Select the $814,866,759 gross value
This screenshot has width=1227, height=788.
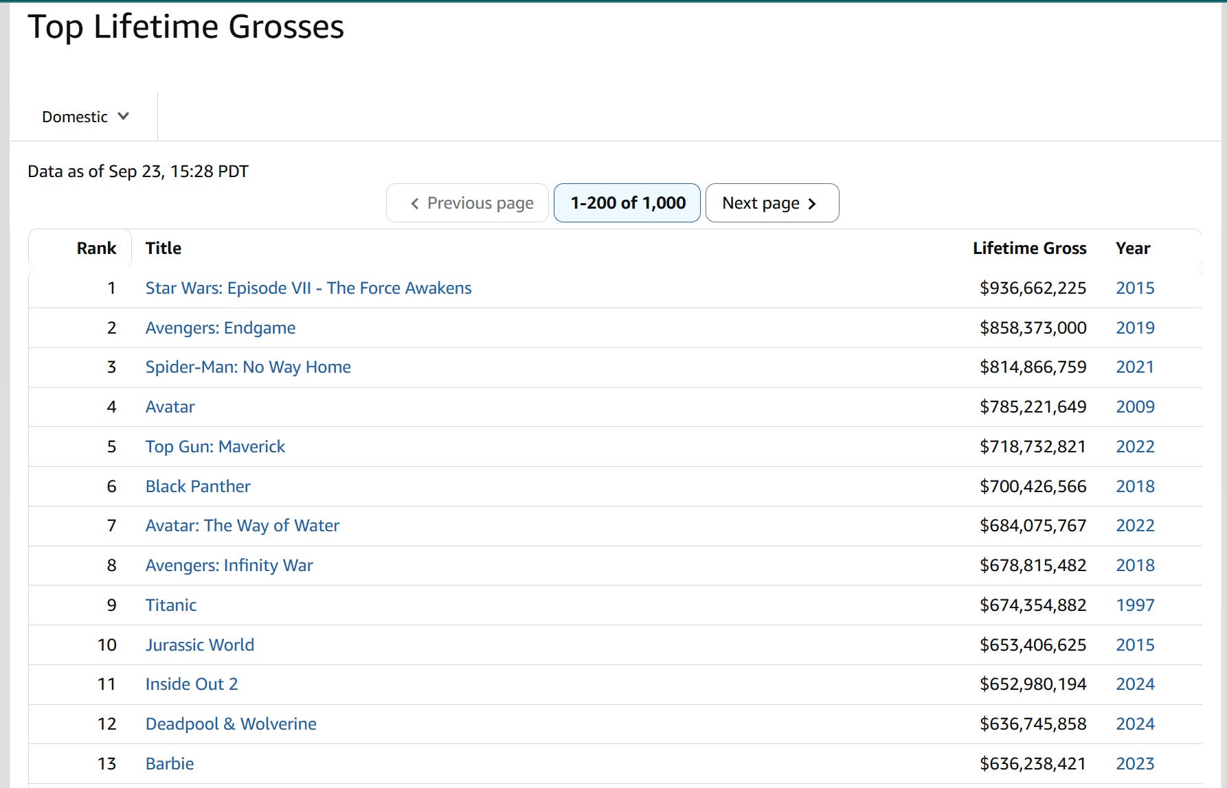click(x=1033, y=367)
